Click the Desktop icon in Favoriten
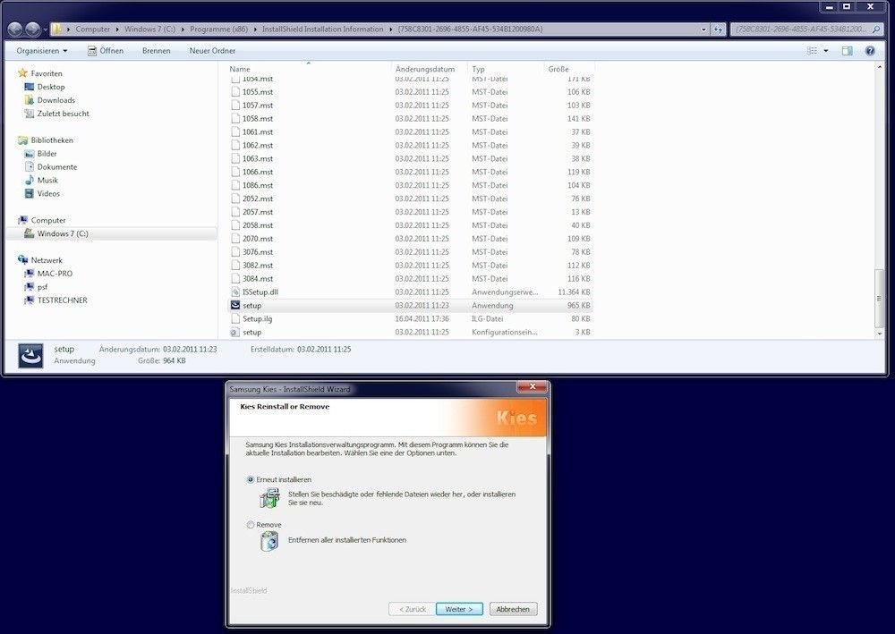Viewport: 895px width, 634px height. (30, 87)
